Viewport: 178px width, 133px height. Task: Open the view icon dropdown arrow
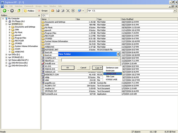click(83, 11)
